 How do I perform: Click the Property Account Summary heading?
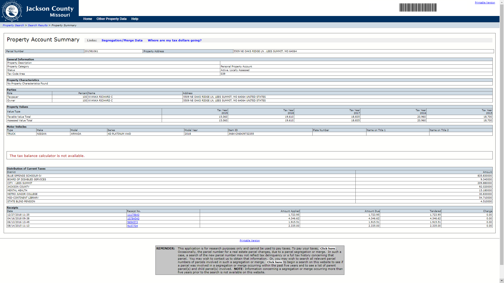tap(43, 40)
